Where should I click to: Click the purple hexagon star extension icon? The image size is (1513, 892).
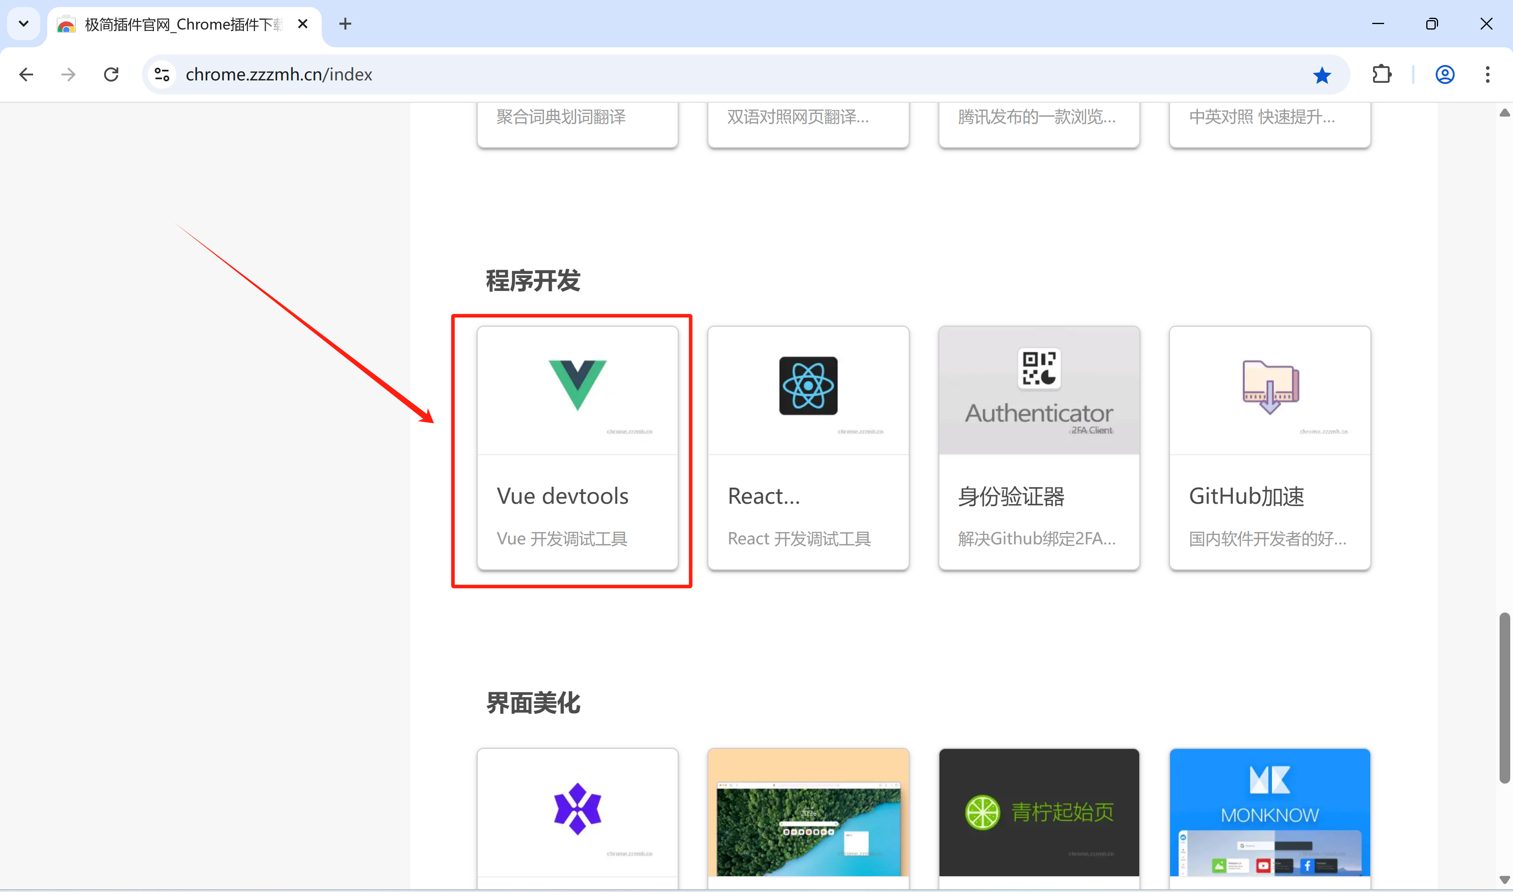[x=577, y=808]
